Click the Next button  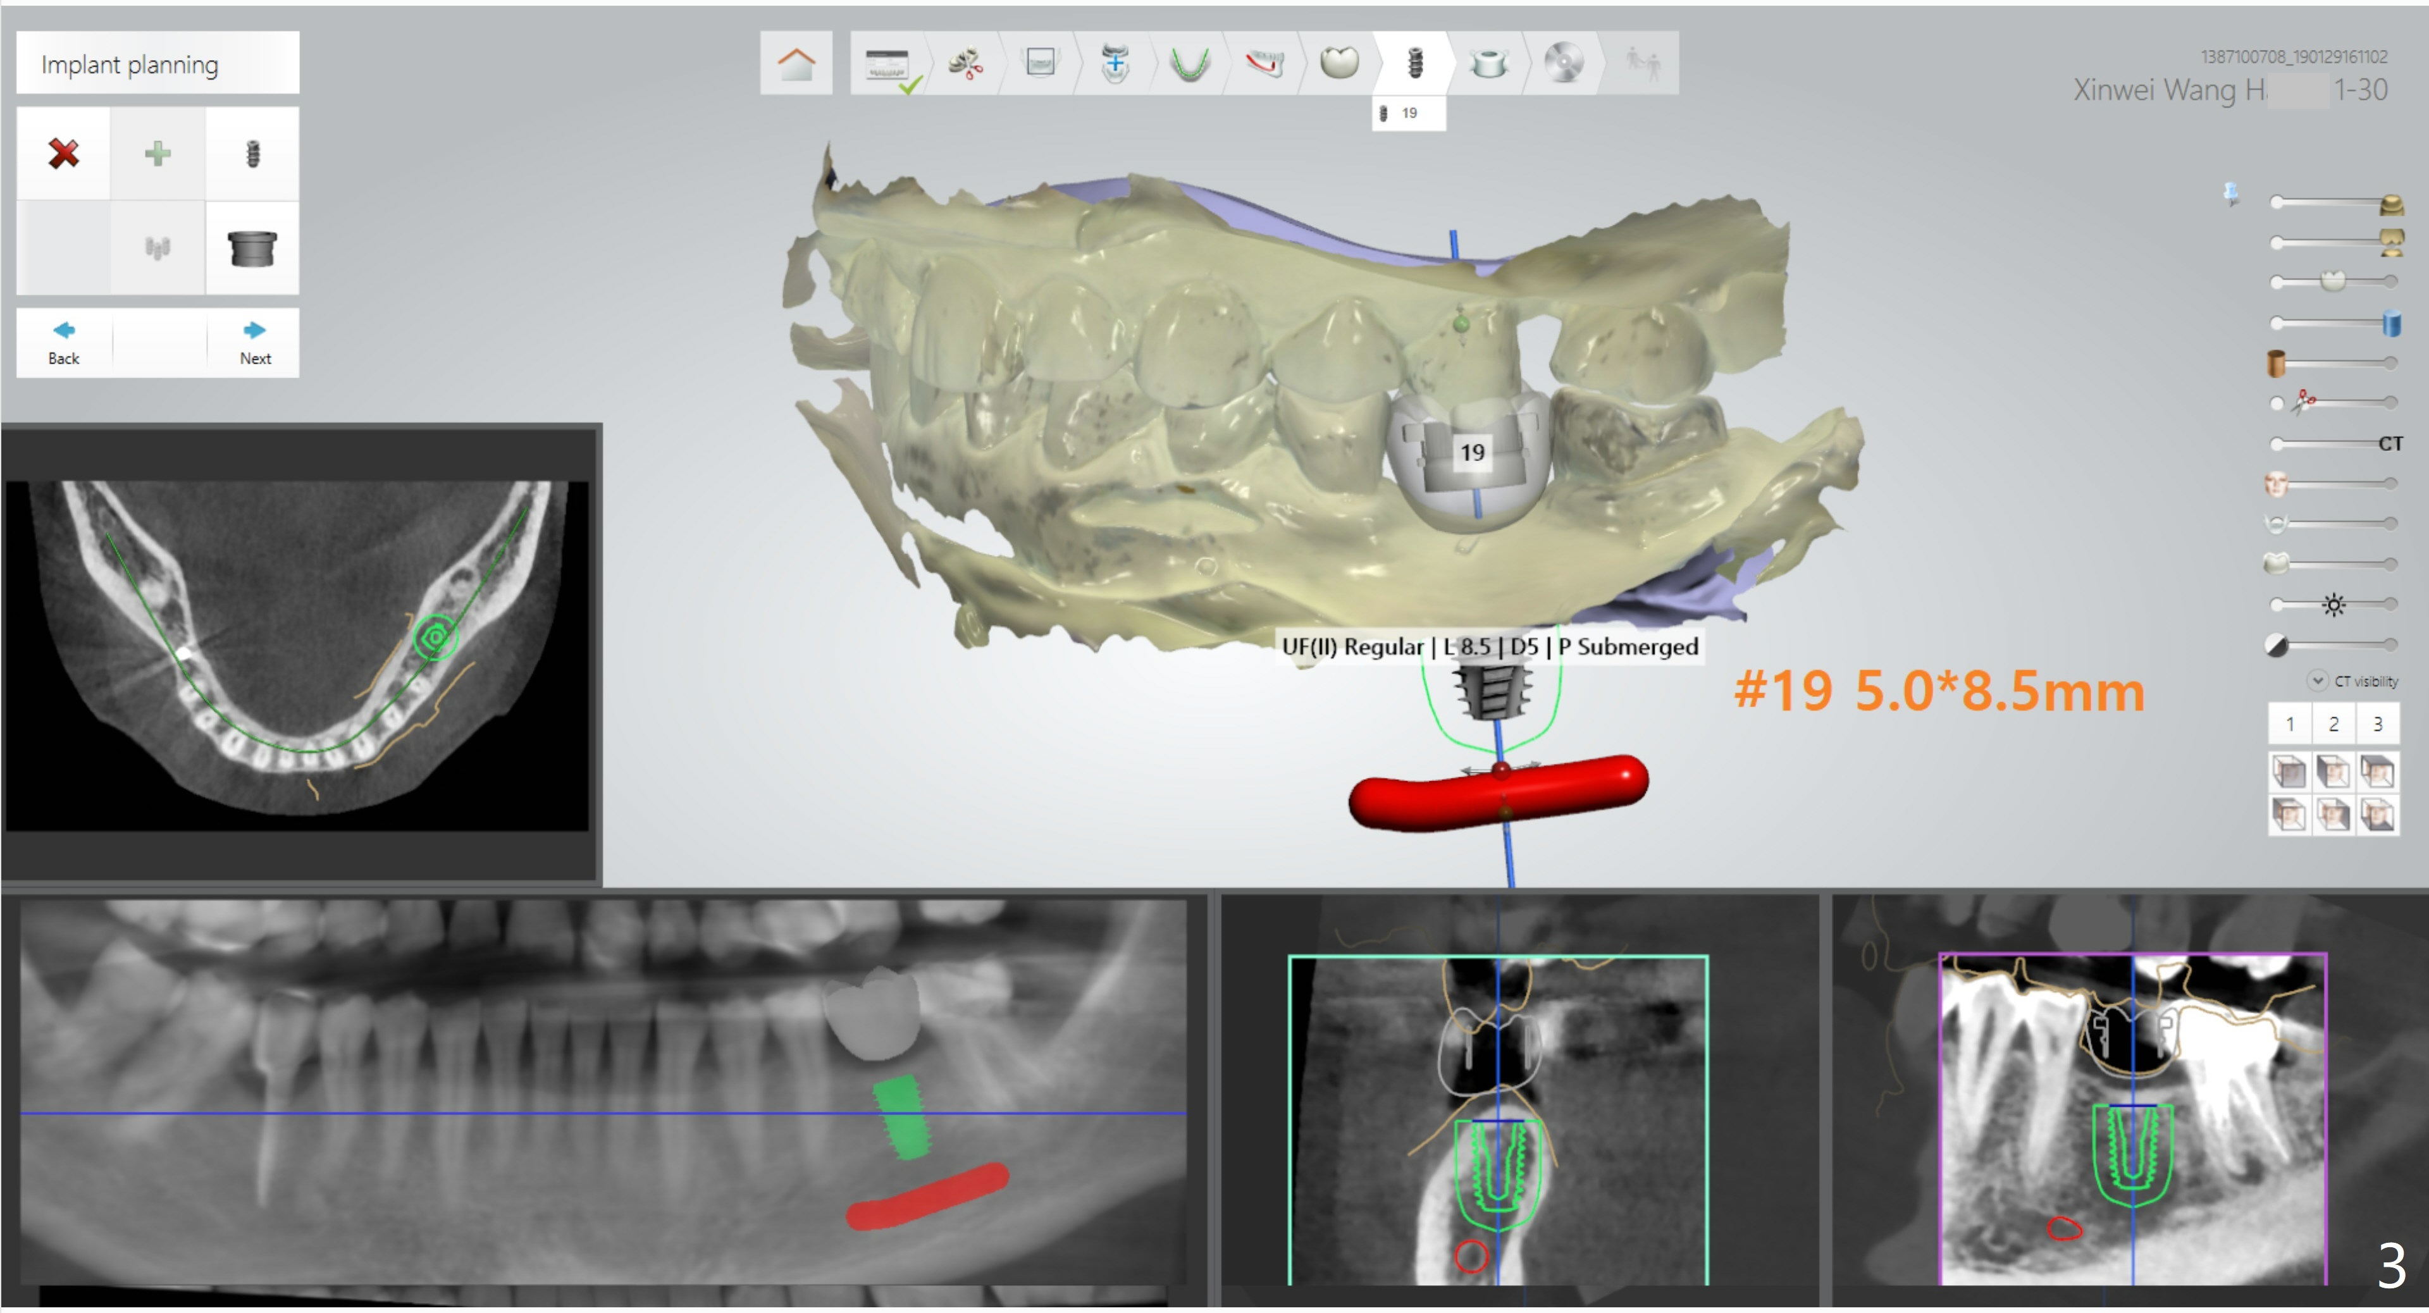point(254,342)
